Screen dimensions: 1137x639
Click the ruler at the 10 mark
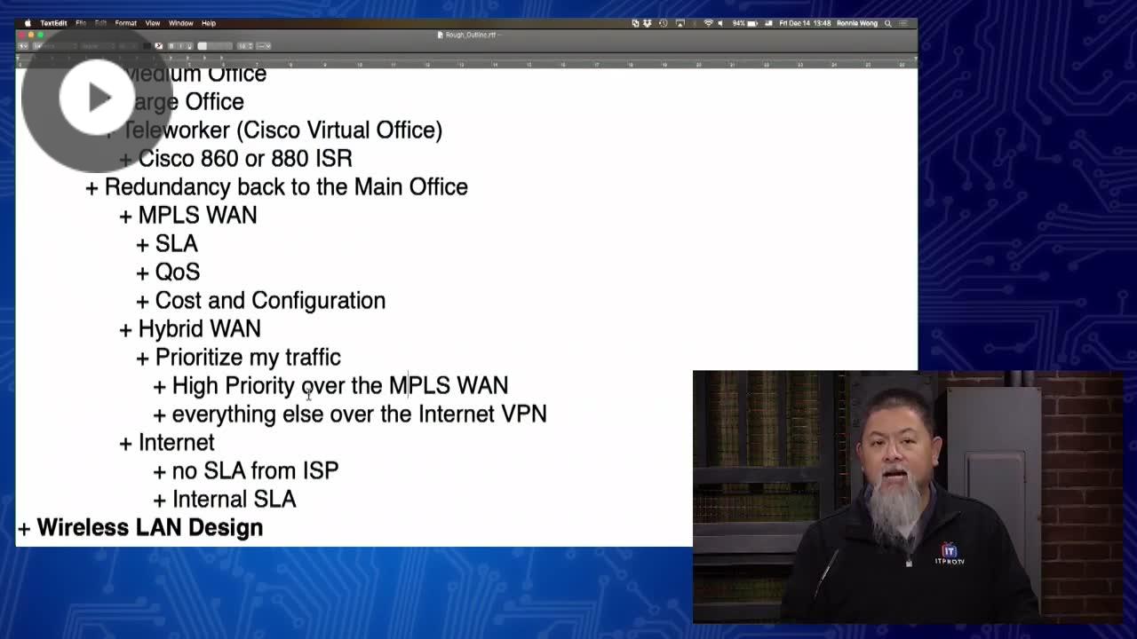click(x=359, y=64)
